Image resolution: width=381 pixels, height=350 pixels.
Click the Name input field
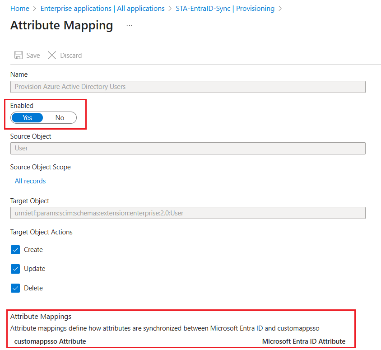(x=188, y=87)
